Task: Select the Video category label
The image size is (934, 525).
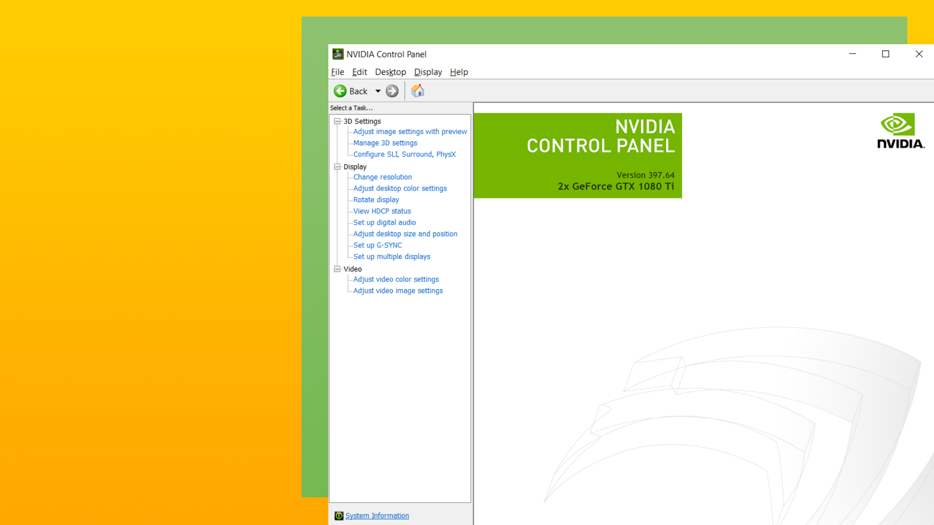Action: [353, 269]
